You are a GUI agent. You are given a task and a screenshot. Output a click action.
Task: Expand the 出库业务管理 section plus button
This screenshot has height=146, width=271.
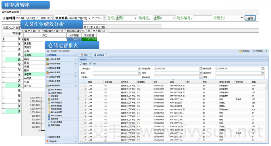76,64
